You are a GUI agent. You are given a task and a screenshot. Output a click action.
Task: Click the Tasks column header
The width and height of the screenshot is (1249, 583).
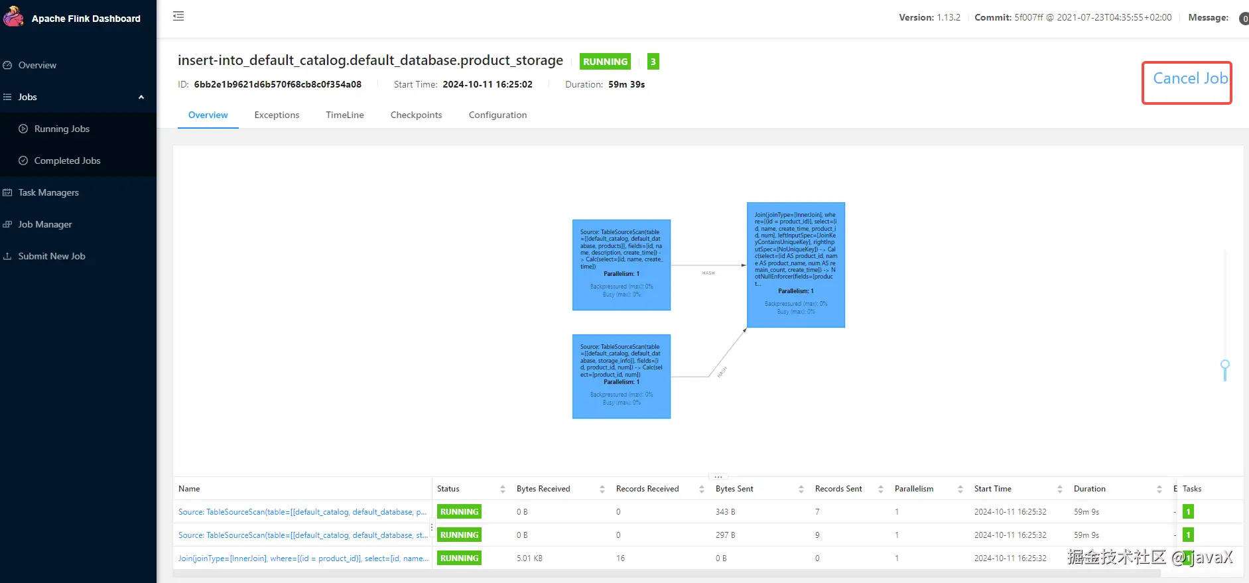[x=1192, y=489]
